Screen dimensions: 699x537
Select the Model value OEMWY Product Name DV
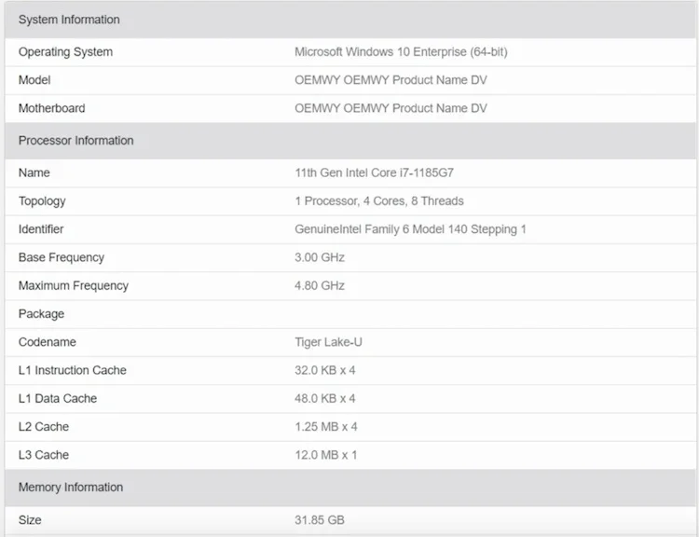[391, 80]
